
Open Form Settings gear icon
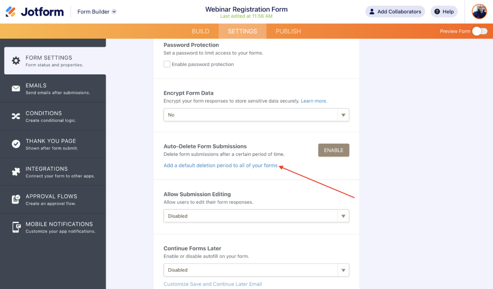click(x=16, y=61)
